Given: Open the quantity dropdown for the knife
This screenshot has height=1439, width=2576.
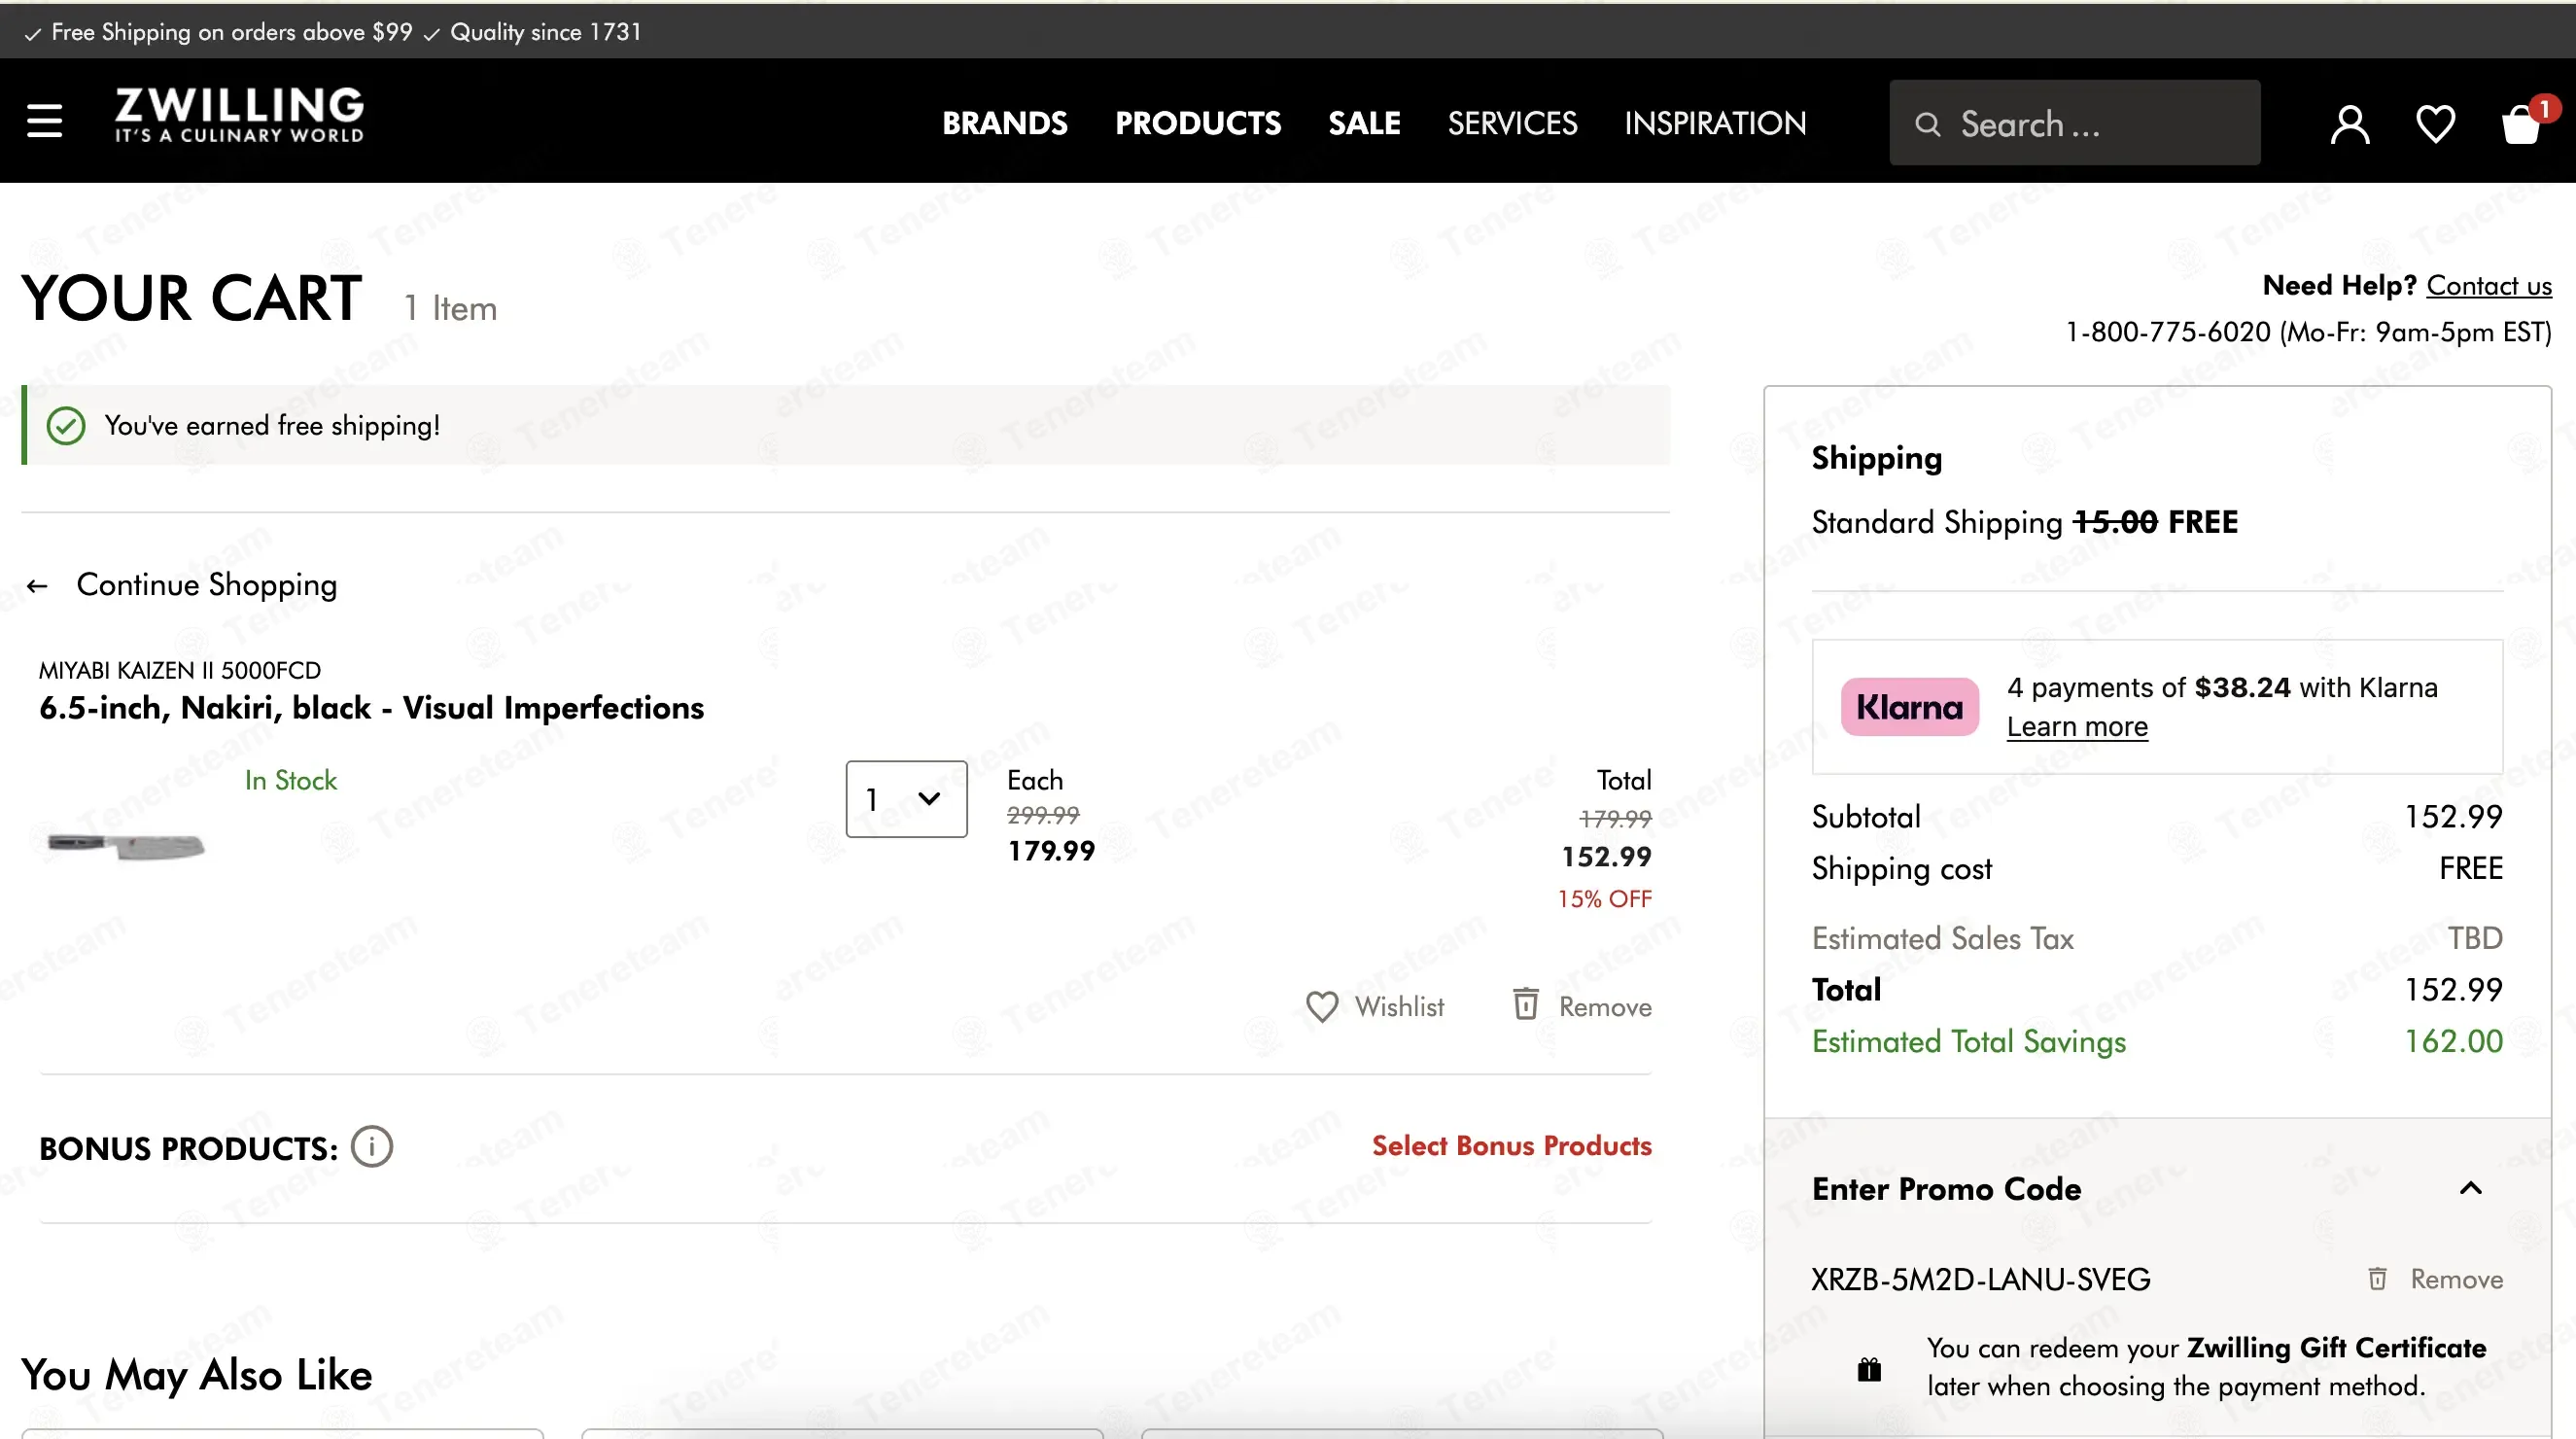Looking at the screenshot, I should [906, 799].
